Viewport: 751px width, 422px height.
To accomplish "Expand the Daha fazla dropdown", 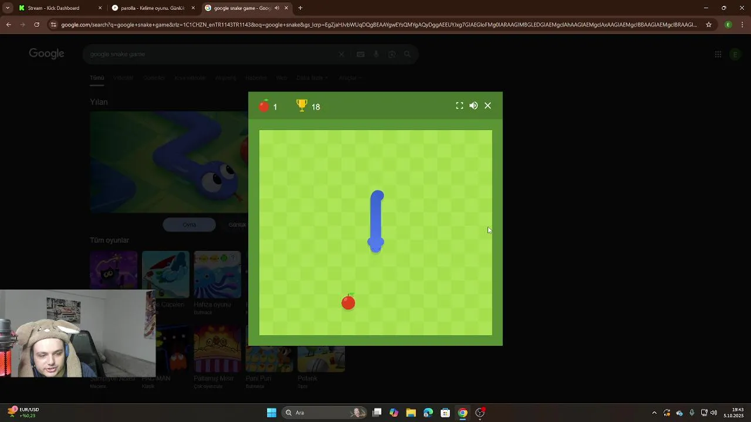I will pos(312,78).
